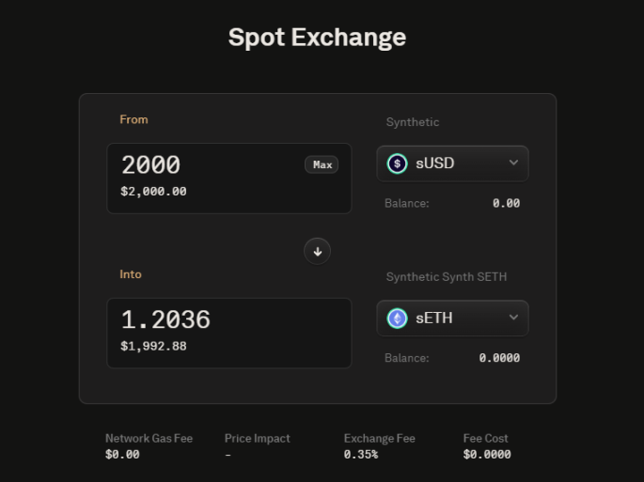Image resolution: width=644 pixels, height=482 pixels.
Task: Click the sETH balance value 0.0000
Action: [x=499, y=358]
